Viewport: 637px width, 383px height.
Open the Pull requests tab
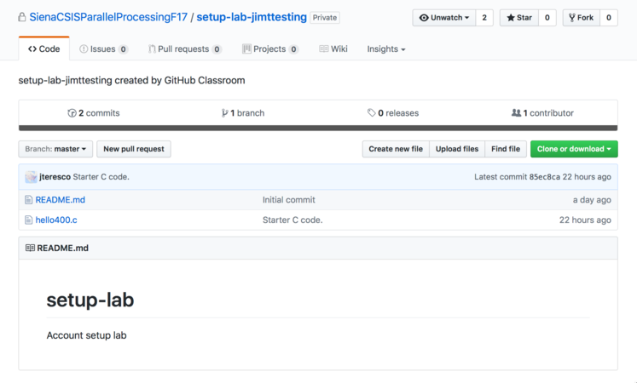[x=185, y=49]
